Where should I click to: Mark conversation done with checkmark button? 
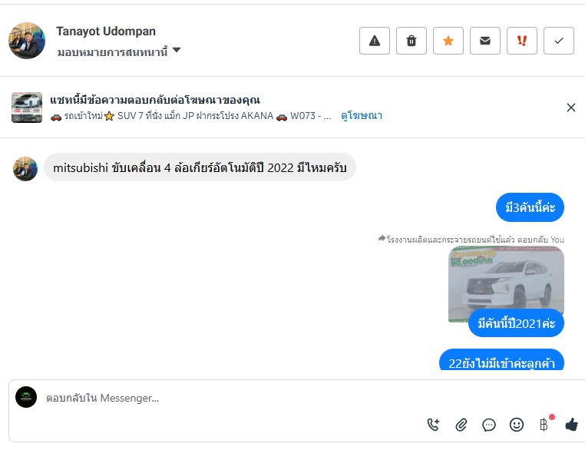click(x=558, y=41)
